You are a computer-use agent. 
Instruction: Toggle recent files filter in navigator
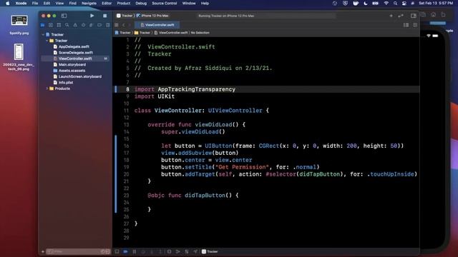pyautogui.click(x=102, y=251)
